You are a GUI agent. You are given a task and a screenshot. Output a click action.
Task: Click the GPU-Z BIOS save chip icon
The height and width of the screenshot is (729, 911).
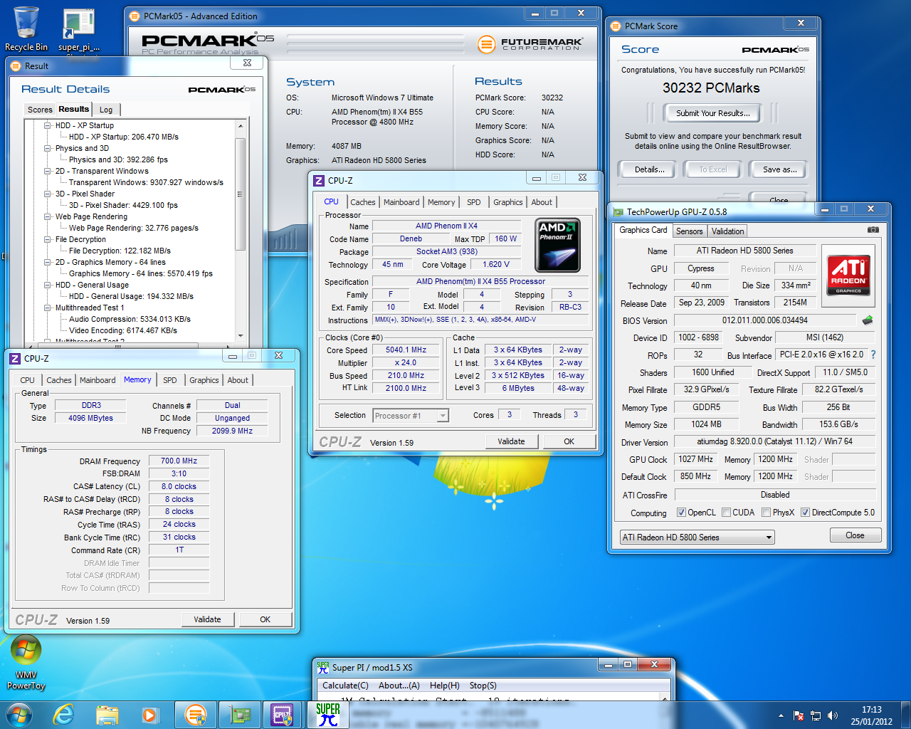tap(867, 320)
